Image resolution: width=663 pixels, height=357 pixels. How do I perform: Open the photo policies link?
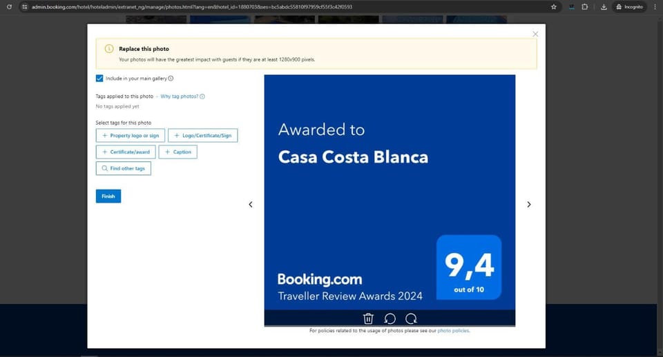(453, 331)
